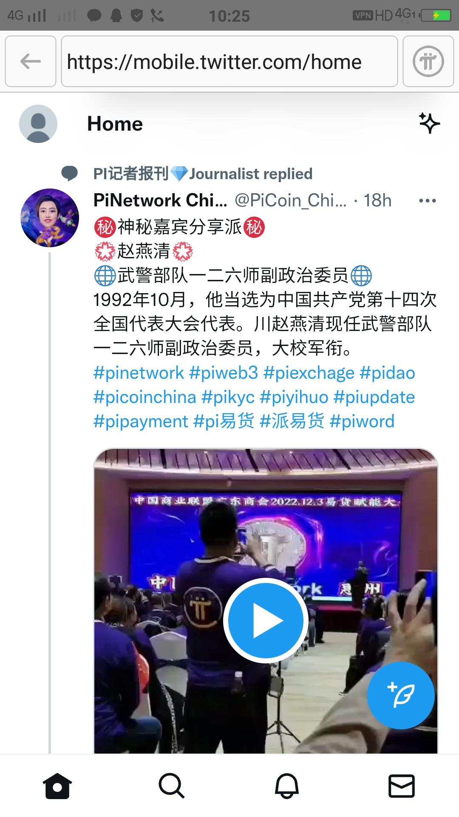Compose a new tweet with feather button
459x817 pixels.
tap(401, 695)
